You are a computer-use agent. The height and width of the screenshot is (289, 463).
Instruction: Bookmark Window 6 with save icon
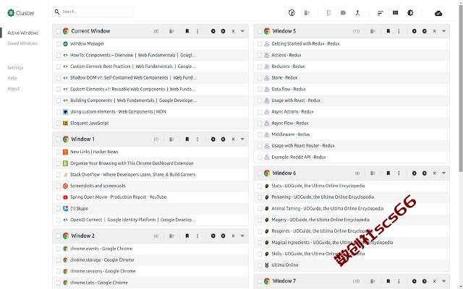click(x=388, y=173)
